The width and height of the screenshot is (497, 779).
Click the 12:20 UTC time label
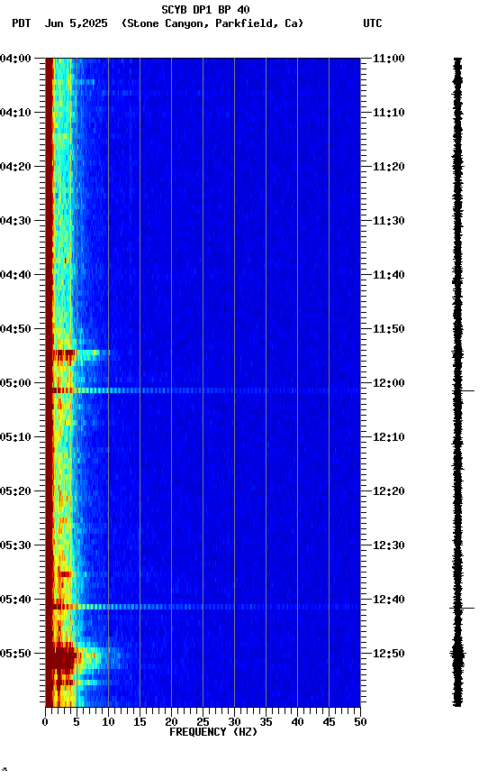pos(389,491)
